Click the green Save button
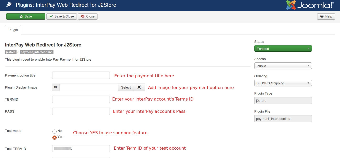This screenshot has height=158, width=340. click(26, 16)
